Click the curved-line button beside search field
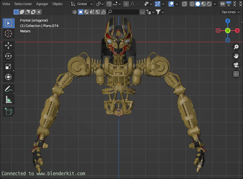 click(142, 12)
